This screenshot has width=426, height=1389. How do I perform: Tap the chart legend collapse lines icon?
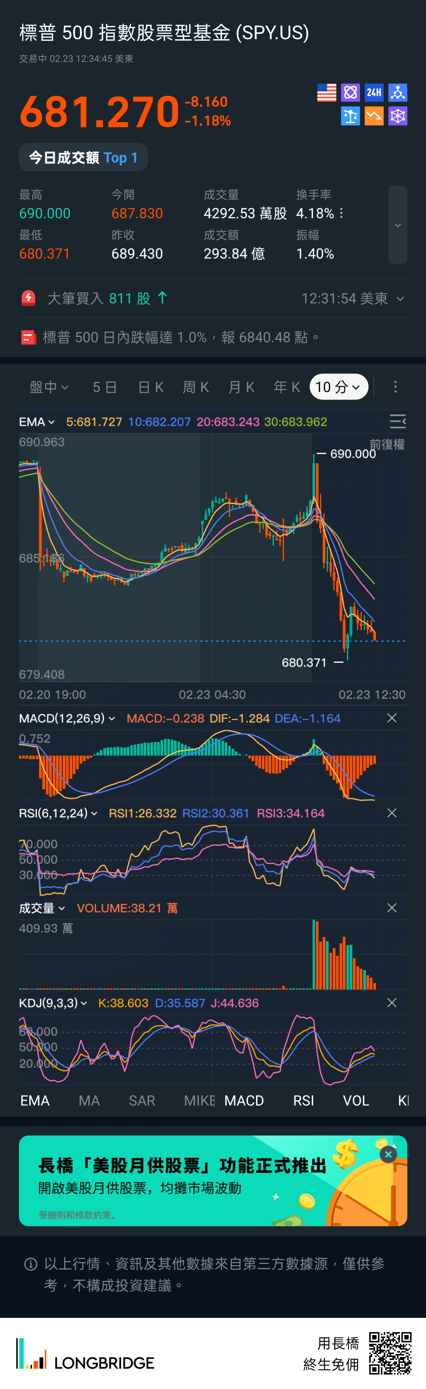click(398, 421)
